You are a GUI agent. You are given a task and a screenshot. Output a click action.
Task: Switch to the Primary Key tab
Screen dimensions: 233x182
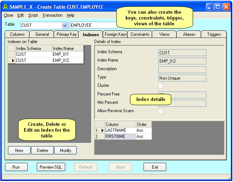pos(67,34)
